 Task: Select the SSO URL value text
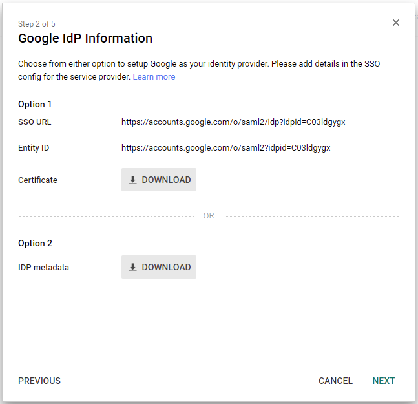coord(233,122)
